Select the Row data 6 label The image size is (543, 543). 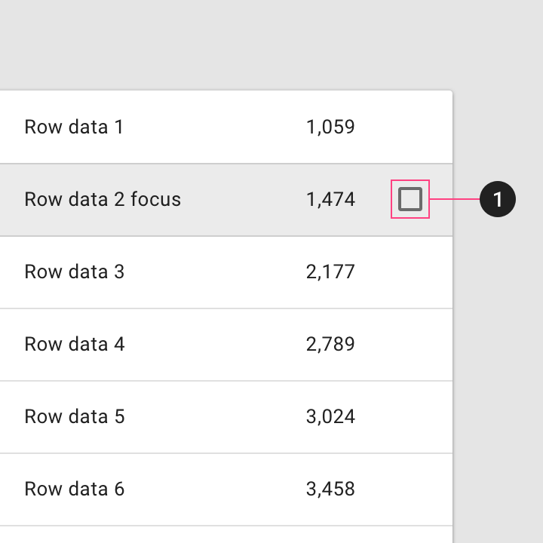(75, 489)
